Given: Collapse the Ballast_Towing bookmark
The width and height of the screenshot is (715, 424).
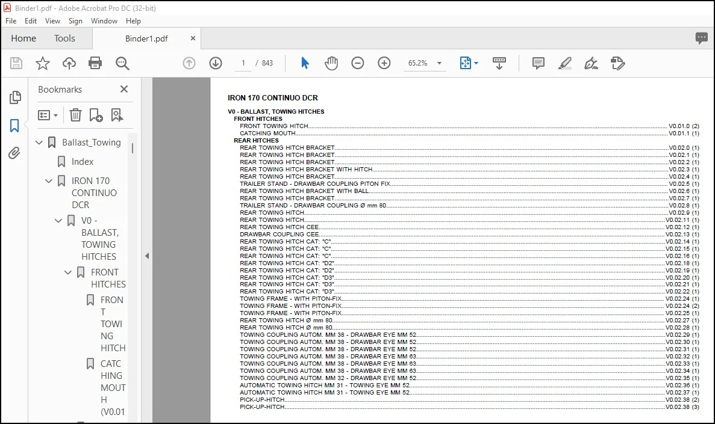Looking at the screenshot, I should pos(39,143).
